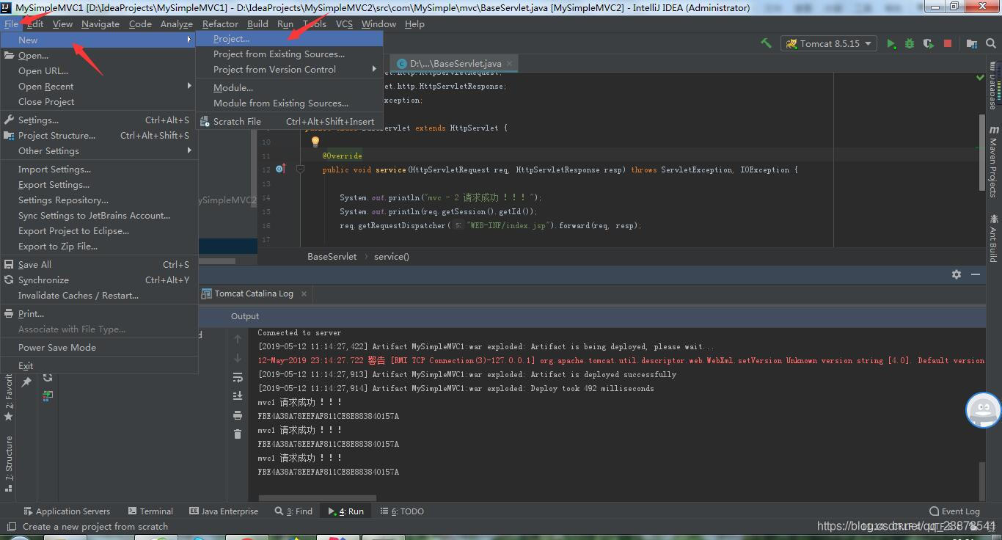The width and height of the screenshot is (1002, 540).
Task: Click the Update application icon in Run panel
Action: coord(48,378)
